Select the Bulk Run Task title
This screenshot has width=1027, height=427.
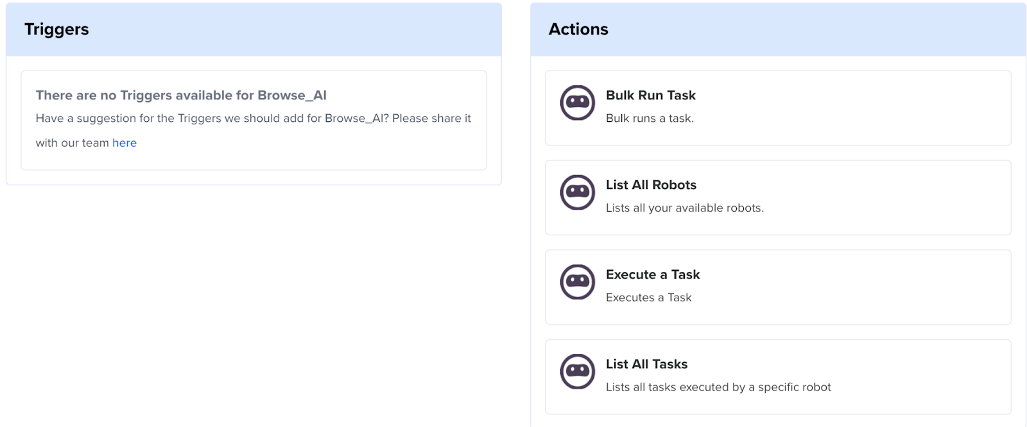tap(650, 96)
